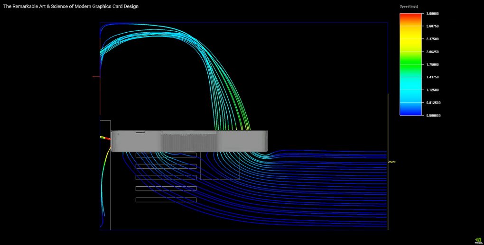Click the yellow zigzag marker on the right wall
Screen dimensions: 484x245
point(391,162)
